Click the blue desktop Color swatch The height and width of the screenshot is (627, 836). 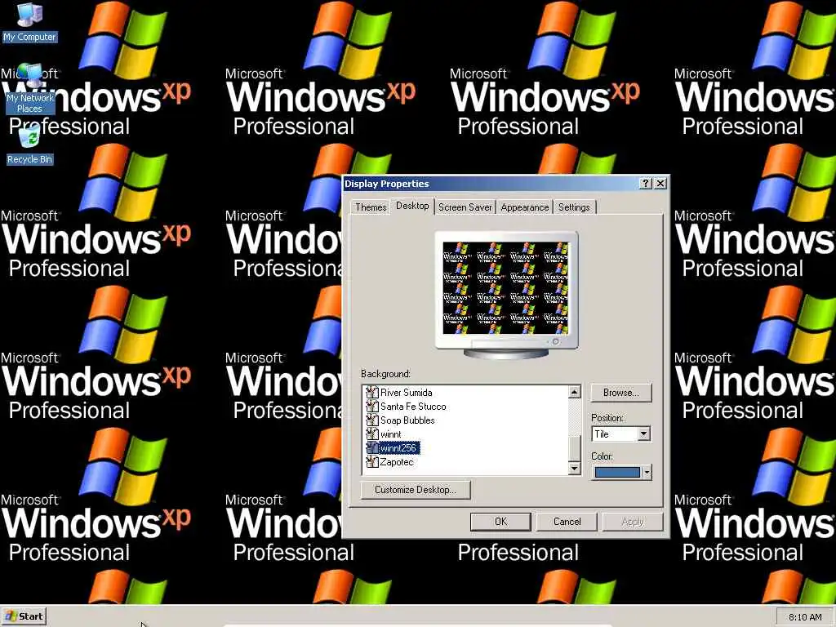tap(617, 473)
